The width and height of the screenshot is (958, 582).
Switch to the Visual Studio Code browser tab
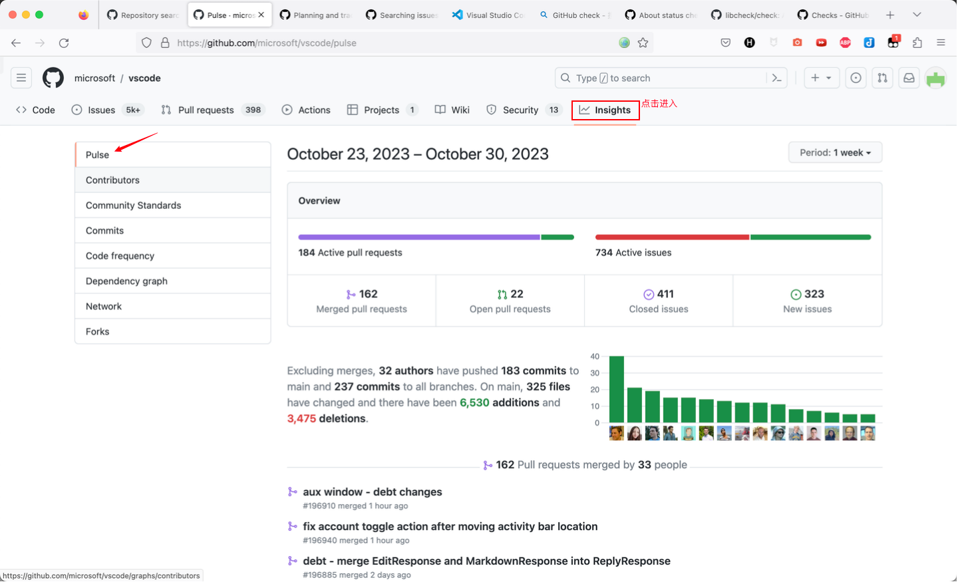(488, 15)
